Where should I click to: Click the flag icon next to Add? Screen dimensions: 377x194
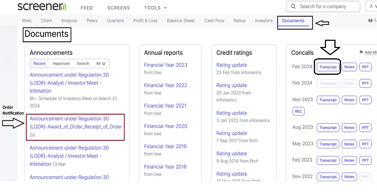pyautogui.click(x=361, y=52)
